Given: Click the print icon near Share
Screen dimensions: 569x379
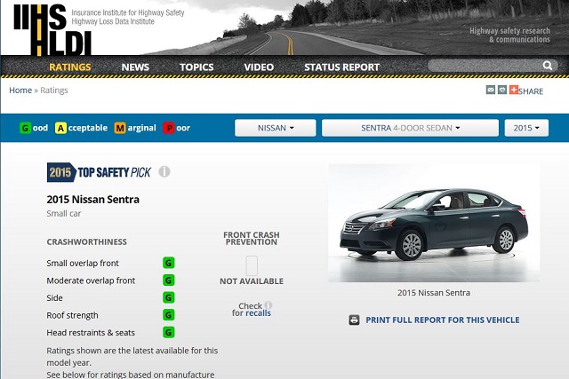Looking at the screenshot, I should (x=501, y=90).
